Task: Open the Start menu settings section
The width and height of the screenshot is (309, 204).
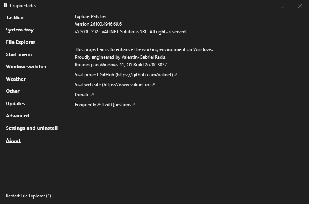Action: click(x=19, y=54)
